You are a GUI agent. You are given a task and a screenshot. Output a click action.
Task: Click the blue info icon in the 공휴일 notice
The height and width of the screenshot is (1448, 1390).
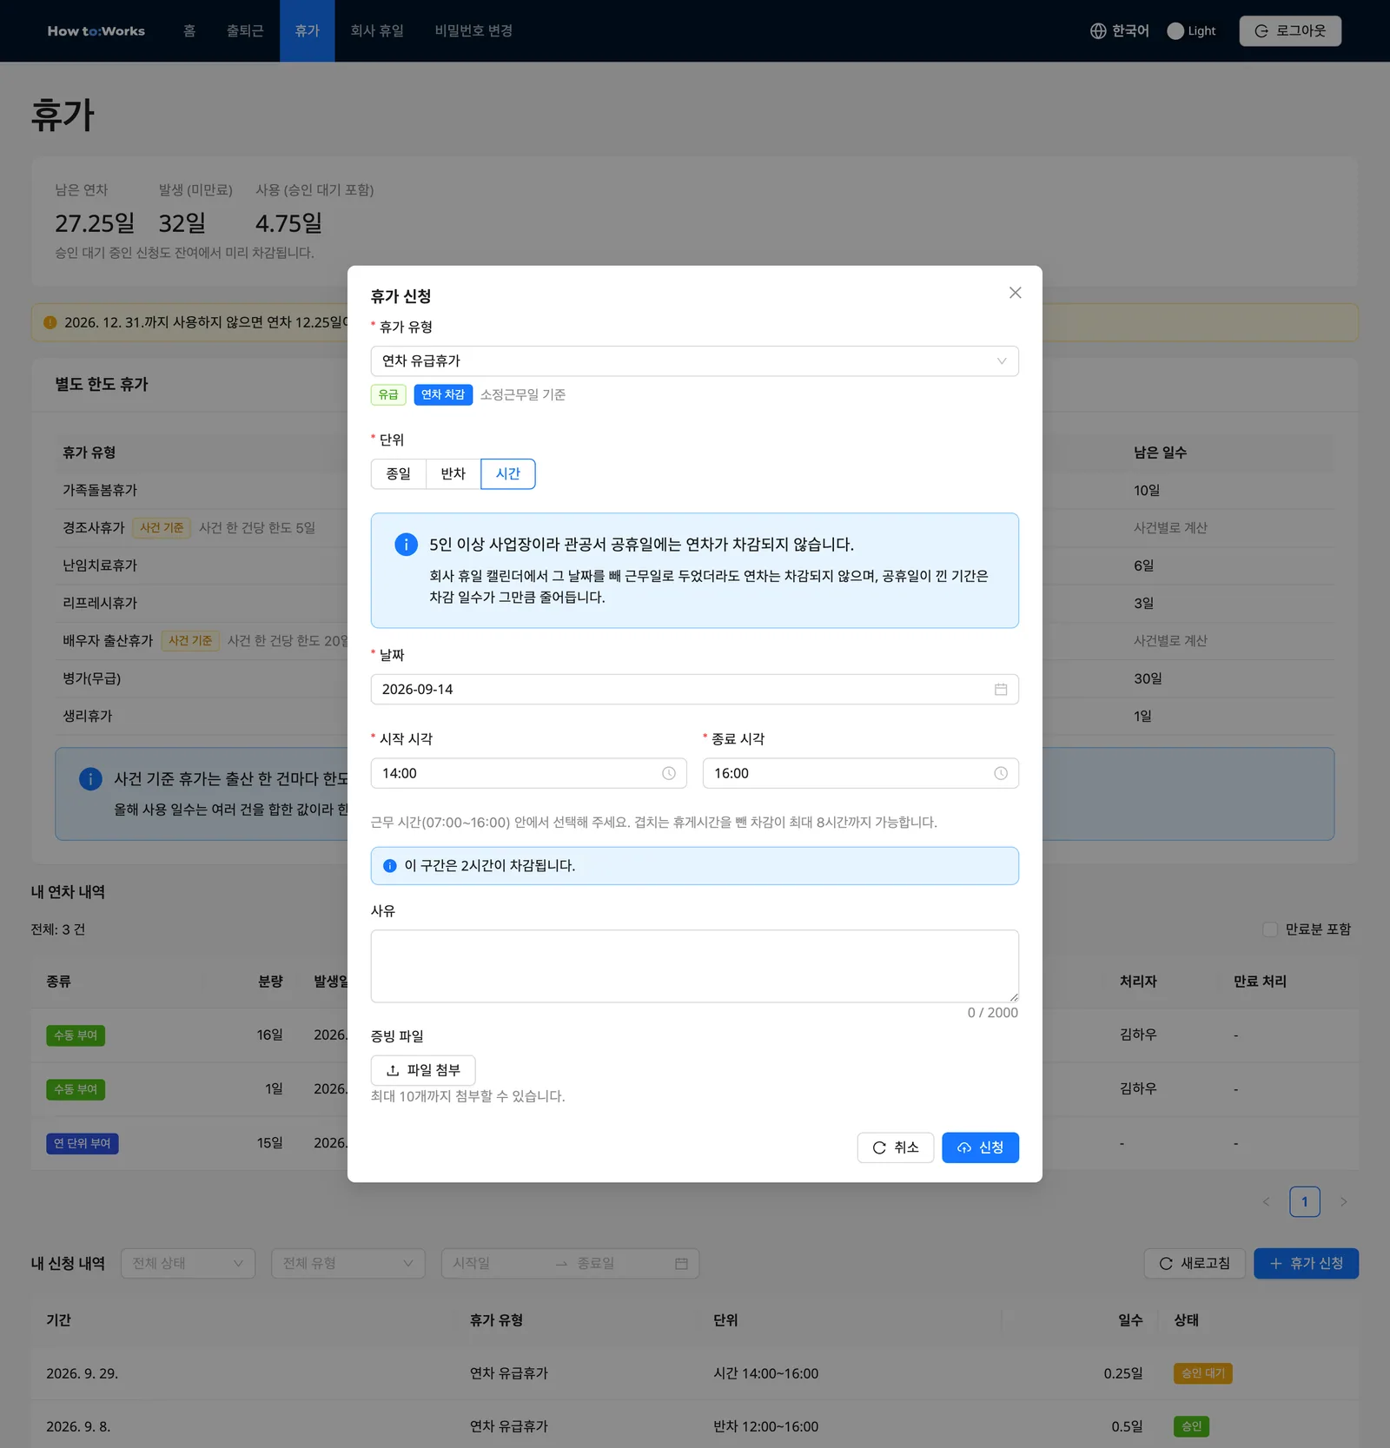point(406,544)
